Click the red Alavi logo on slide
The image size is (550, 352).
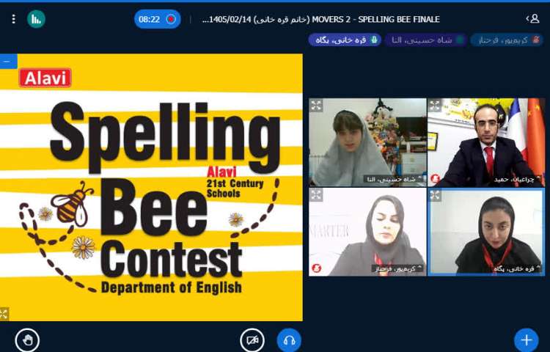(45, 78)
